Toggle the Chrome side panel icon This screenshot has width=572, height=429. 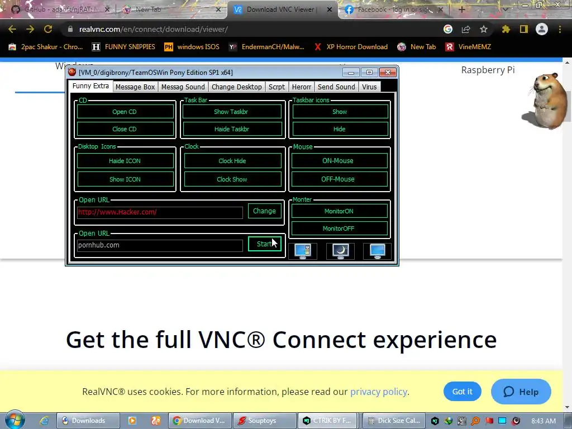click(x=524, y=29)
